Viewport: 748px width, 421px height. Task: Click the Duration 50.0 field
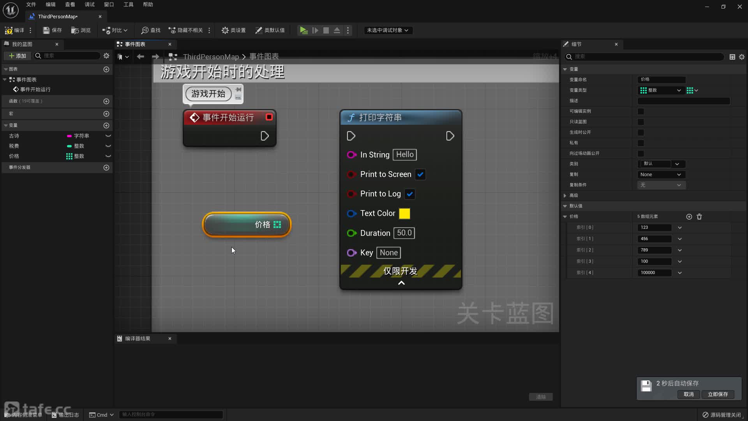(404, 233)
